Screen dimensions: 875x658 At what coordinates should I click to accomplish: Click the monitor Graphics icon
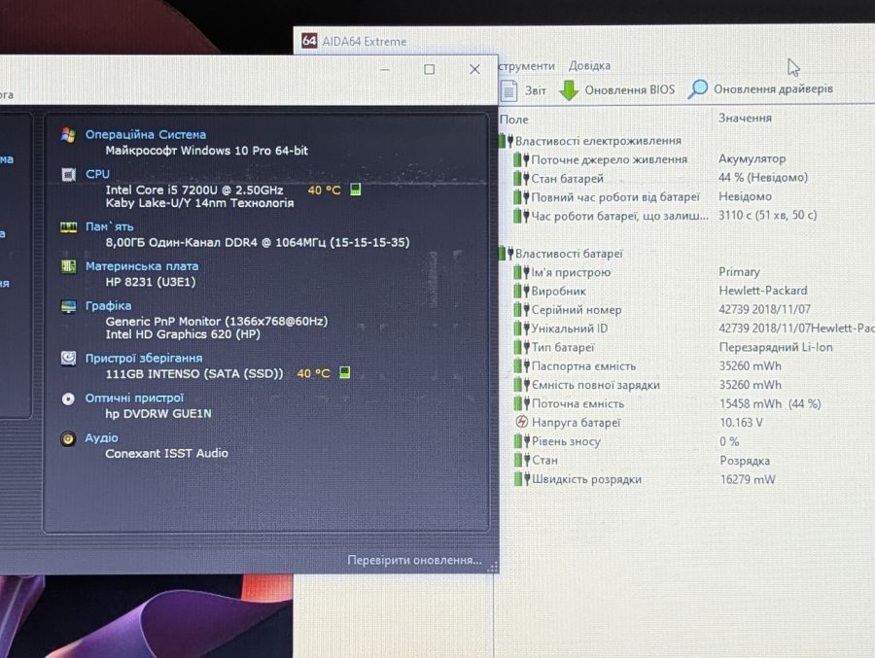click(x=68, y=306)
